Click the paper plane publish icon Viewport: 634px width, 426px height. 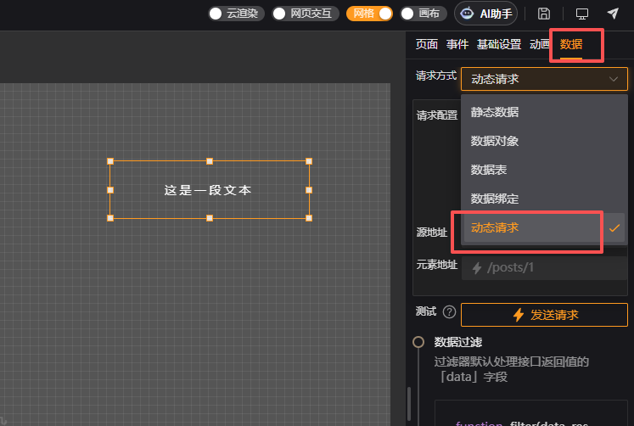click(x=613, y=14)
